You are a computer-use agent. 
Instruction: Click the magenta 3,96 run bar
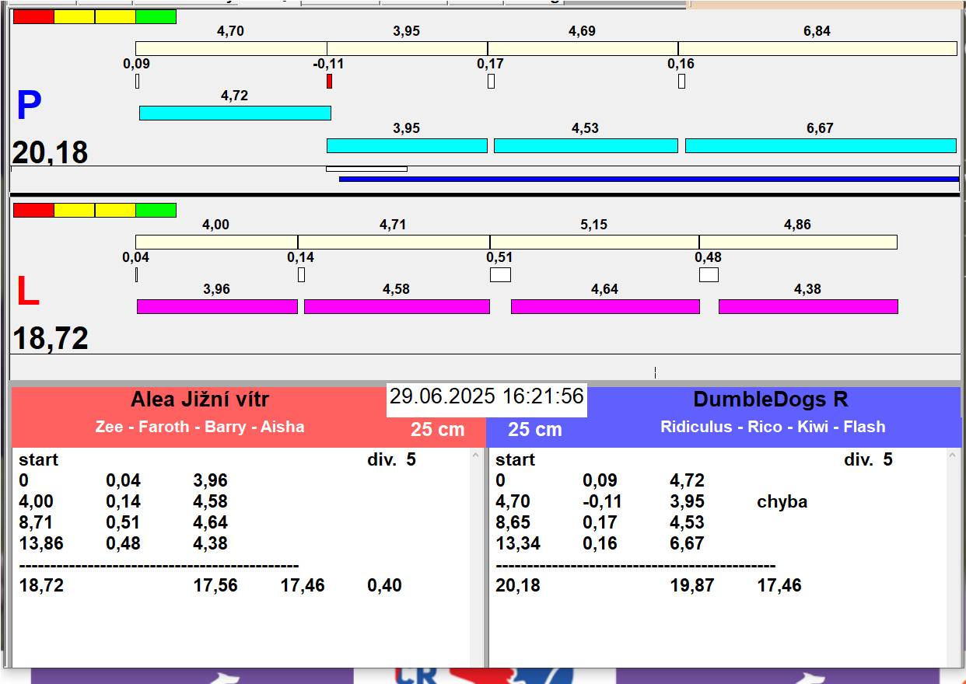coord(217,306)
